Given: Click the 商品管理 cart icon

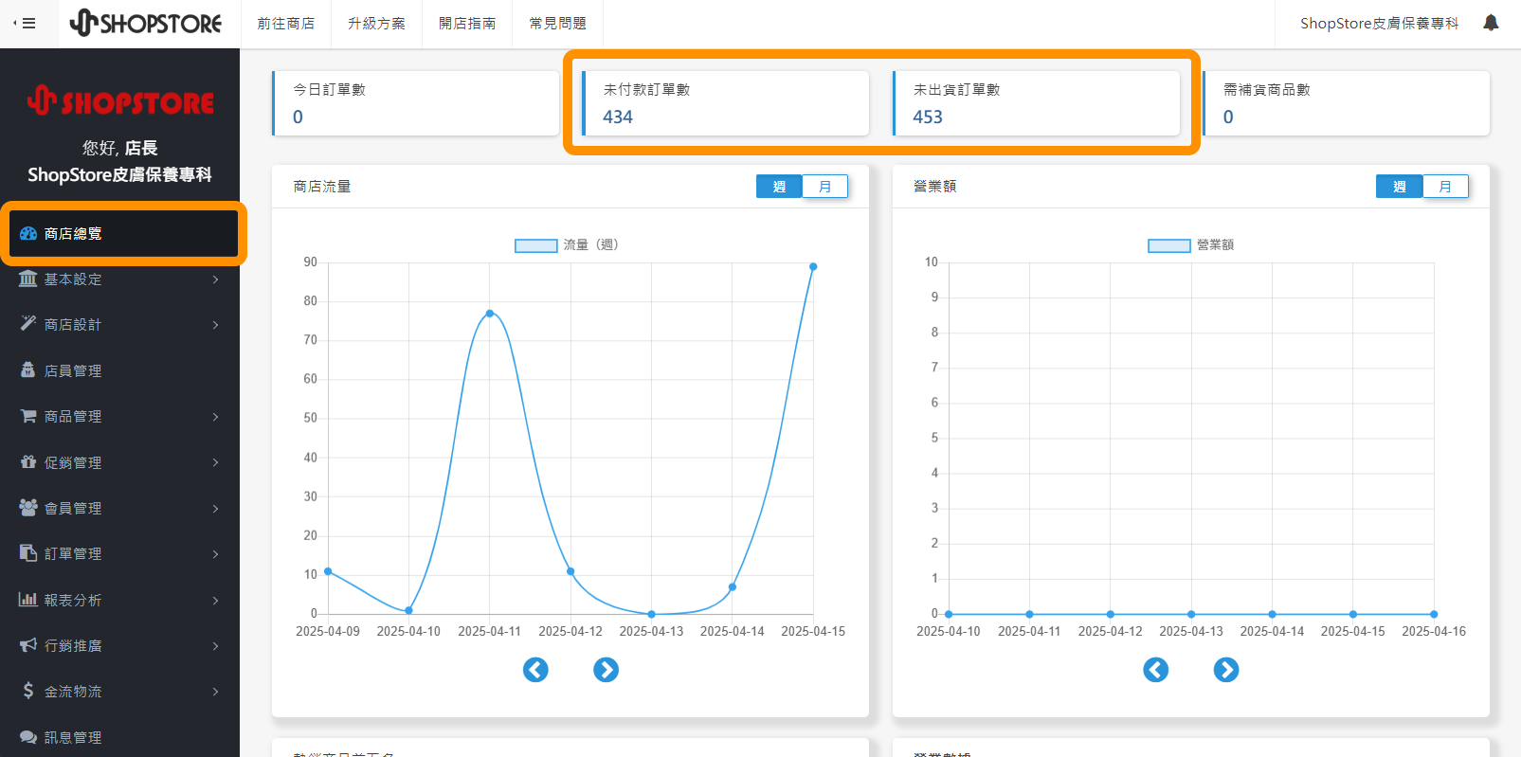Looking at the screenshot, I should tap(28, 416).
